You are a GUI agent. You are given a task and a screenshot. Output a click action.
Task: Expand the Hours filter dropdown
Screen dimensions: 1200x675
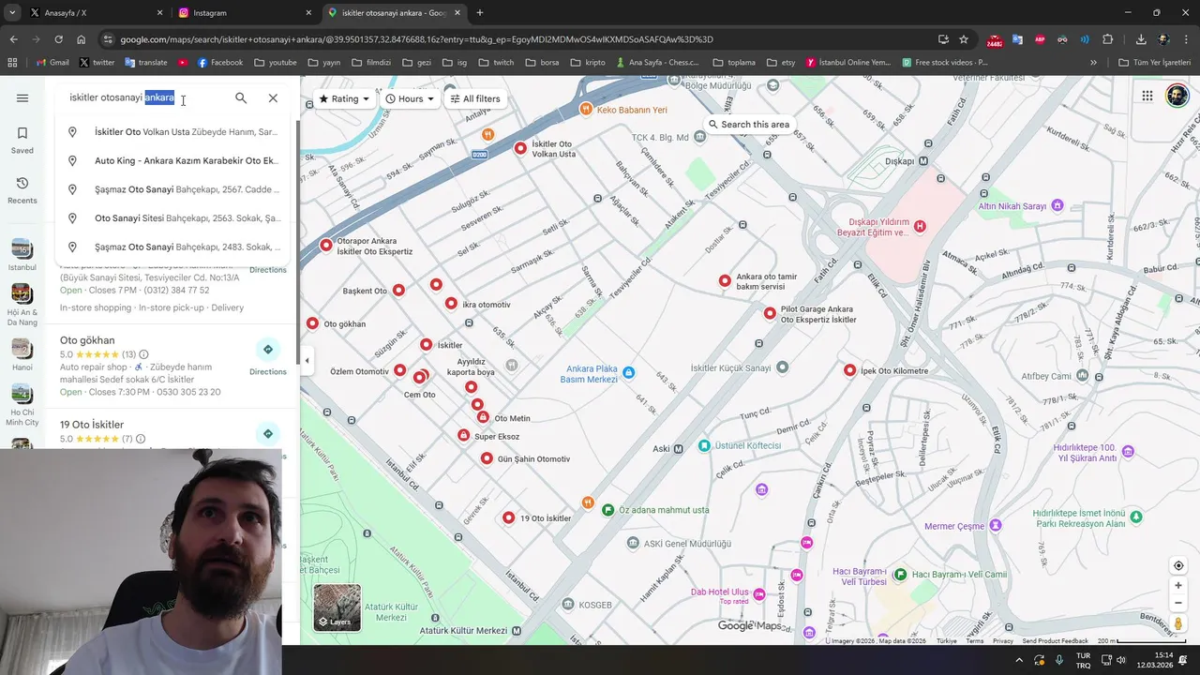pos(411,98)
